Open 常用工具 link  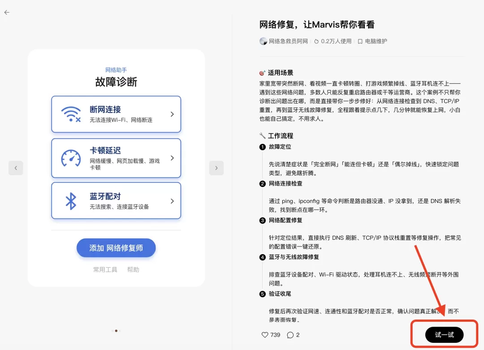click(105, 270)
